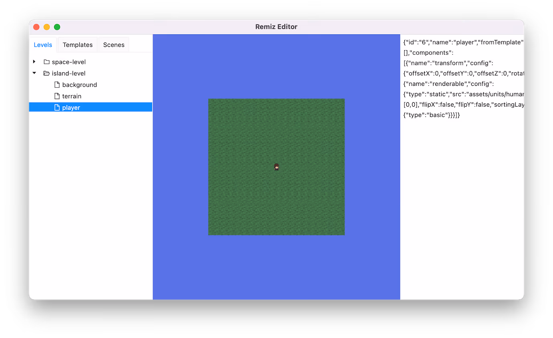
Task: Click the green maximize window button
Action: coord(57,27)
